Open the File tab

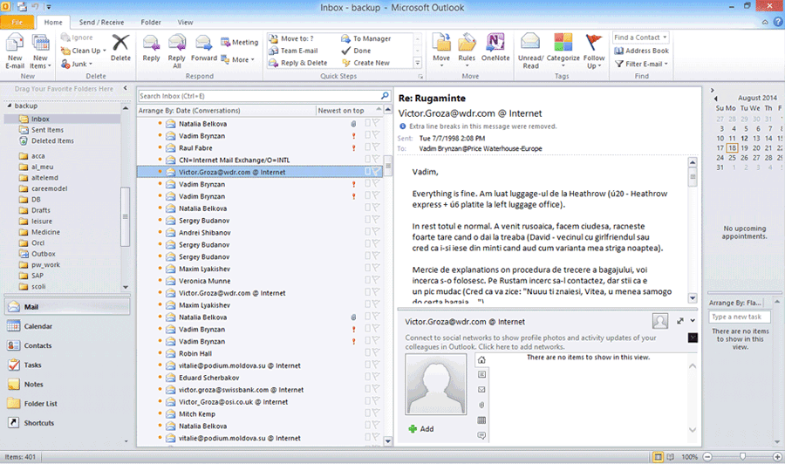17,22
